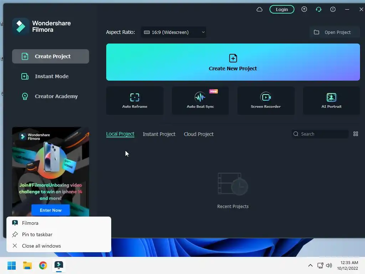Choose Close all windows
Image resolution: width=365 pixels, height=274 pixels.
point(59,246)
